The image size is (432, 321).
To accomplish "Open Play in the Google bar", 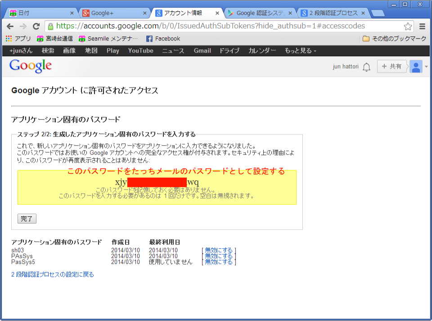I will (113, 51).
